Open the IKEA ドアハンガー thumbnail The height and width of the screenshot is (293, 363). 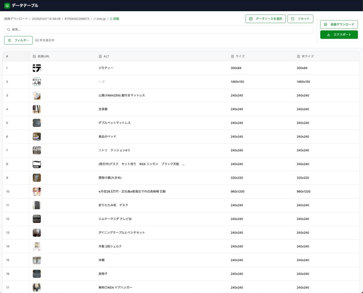(37, 287)
